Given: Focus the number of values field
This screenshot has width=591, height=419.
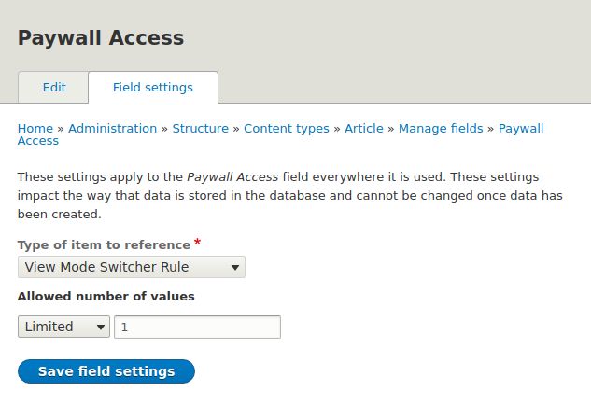Looking at the screenshot, I should pos(197,327).
